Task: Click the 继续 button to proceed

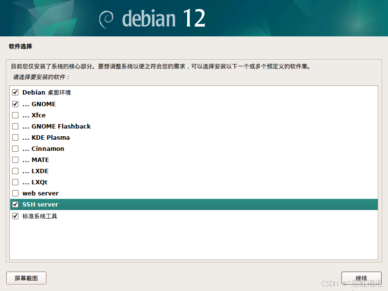Action: [361, 278]
